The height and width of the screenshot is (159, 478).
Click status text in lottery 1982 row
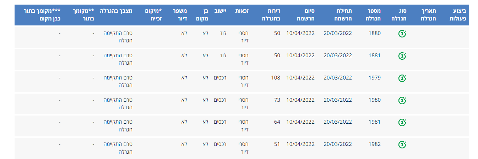[x=118, y=147]
